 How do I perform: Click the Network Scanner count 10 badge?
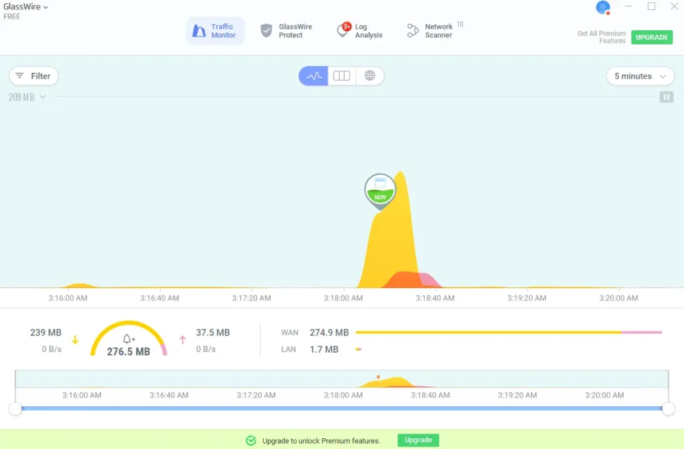[x=460, y=25]
